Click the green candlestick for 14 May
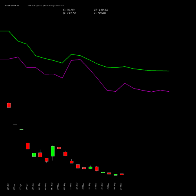The width and height of the screenshot is (196, 196). (91, 168)
